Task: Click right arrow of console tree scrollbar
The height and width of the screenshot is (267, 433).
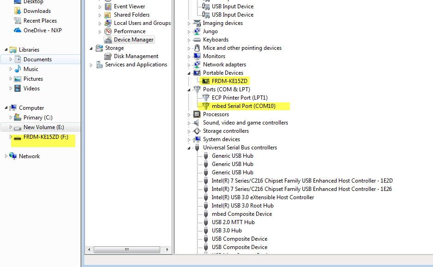Action: pyautogui.click(x=167, y=249)
